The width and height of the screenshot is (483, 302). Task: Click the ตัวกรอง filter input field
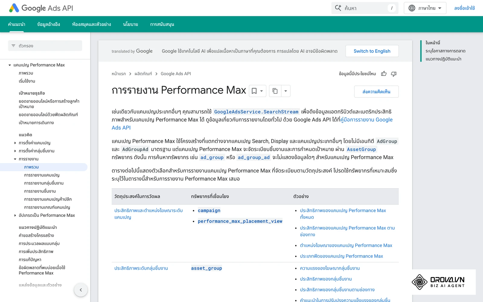[x=45, y=46]
